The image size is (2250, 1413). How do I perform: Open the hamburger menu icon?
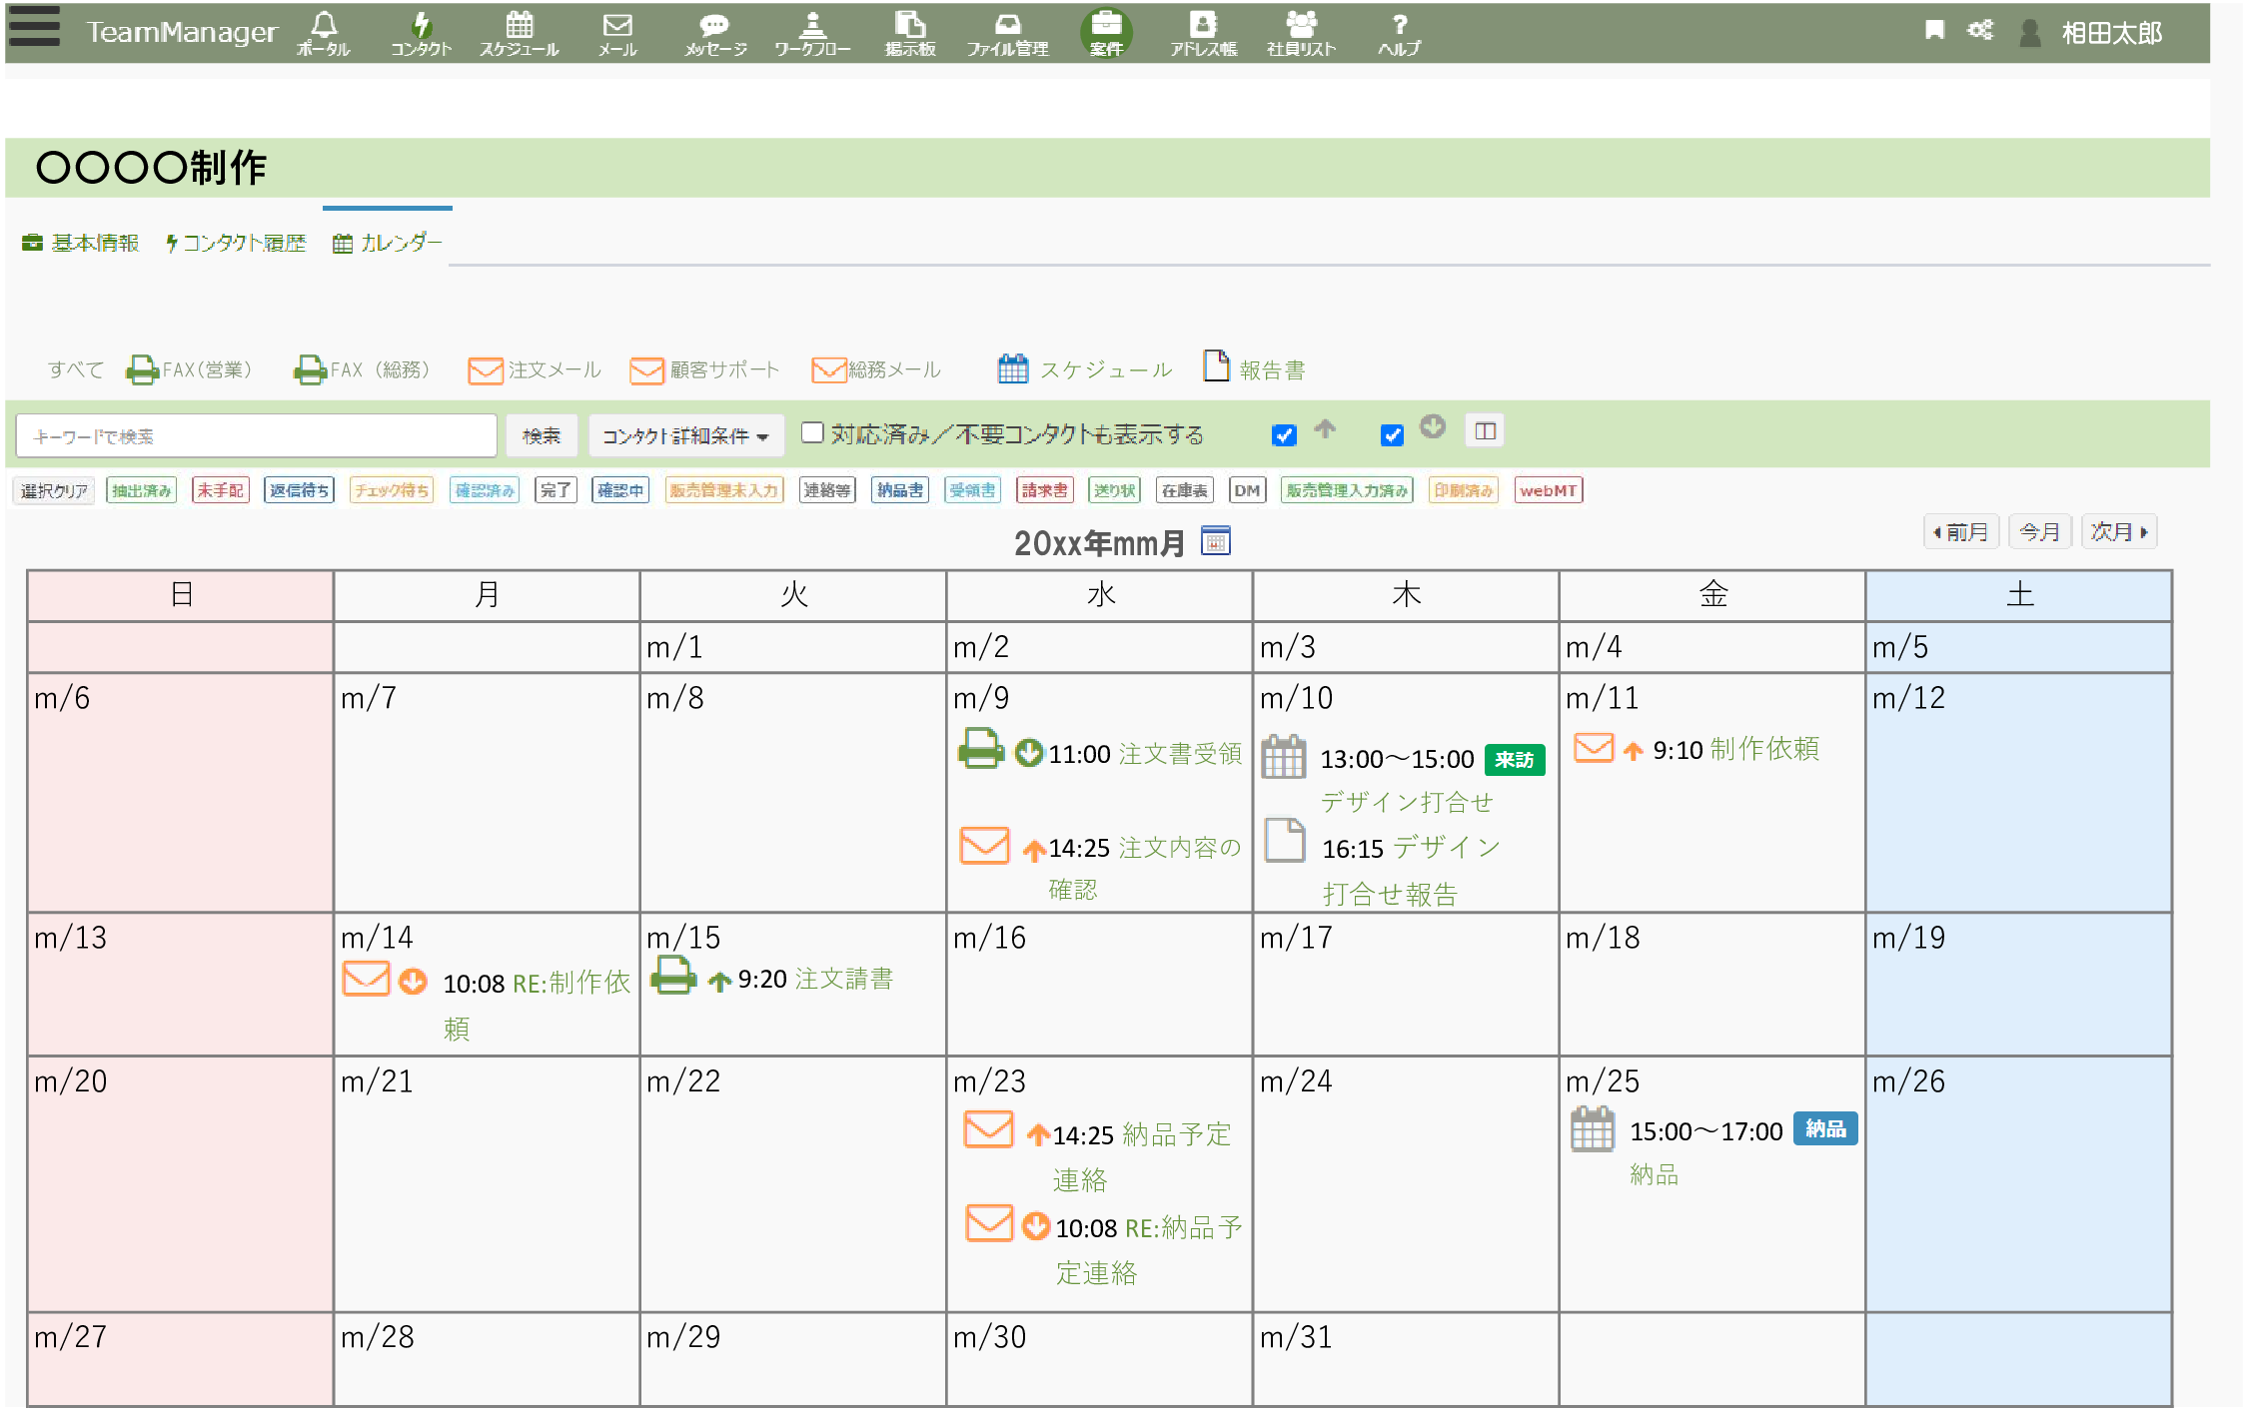point(34,27)
